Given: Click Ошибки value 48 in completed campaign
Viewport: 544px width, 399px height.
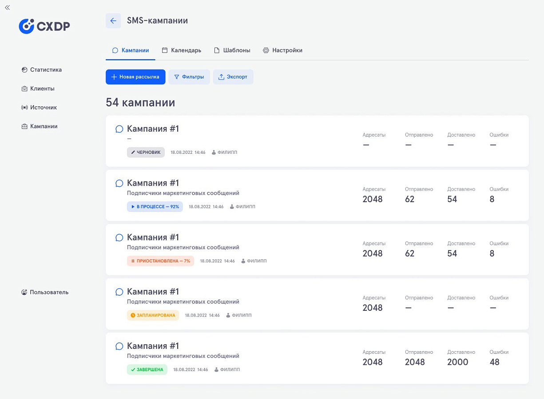Looking at the screenshot, I should pos(494,362).
